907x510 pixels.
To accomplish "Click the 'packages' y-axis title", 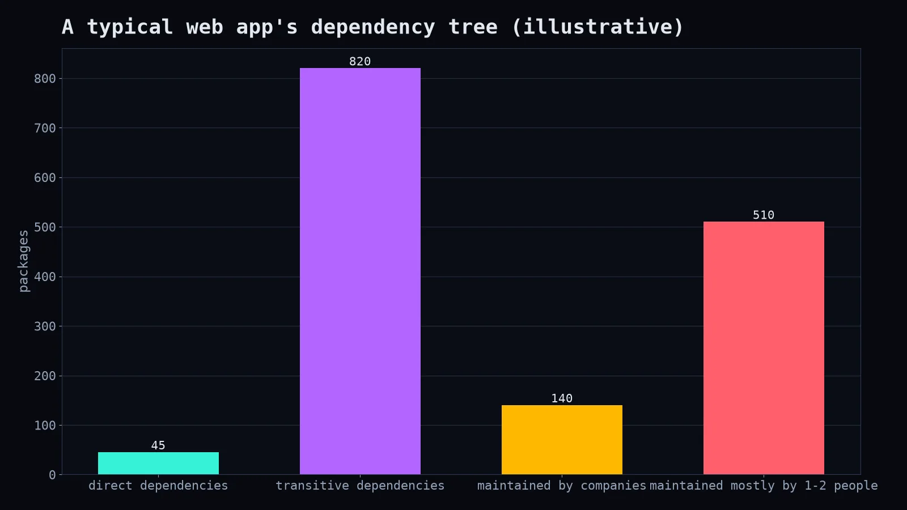I will [x=23, y=261].
